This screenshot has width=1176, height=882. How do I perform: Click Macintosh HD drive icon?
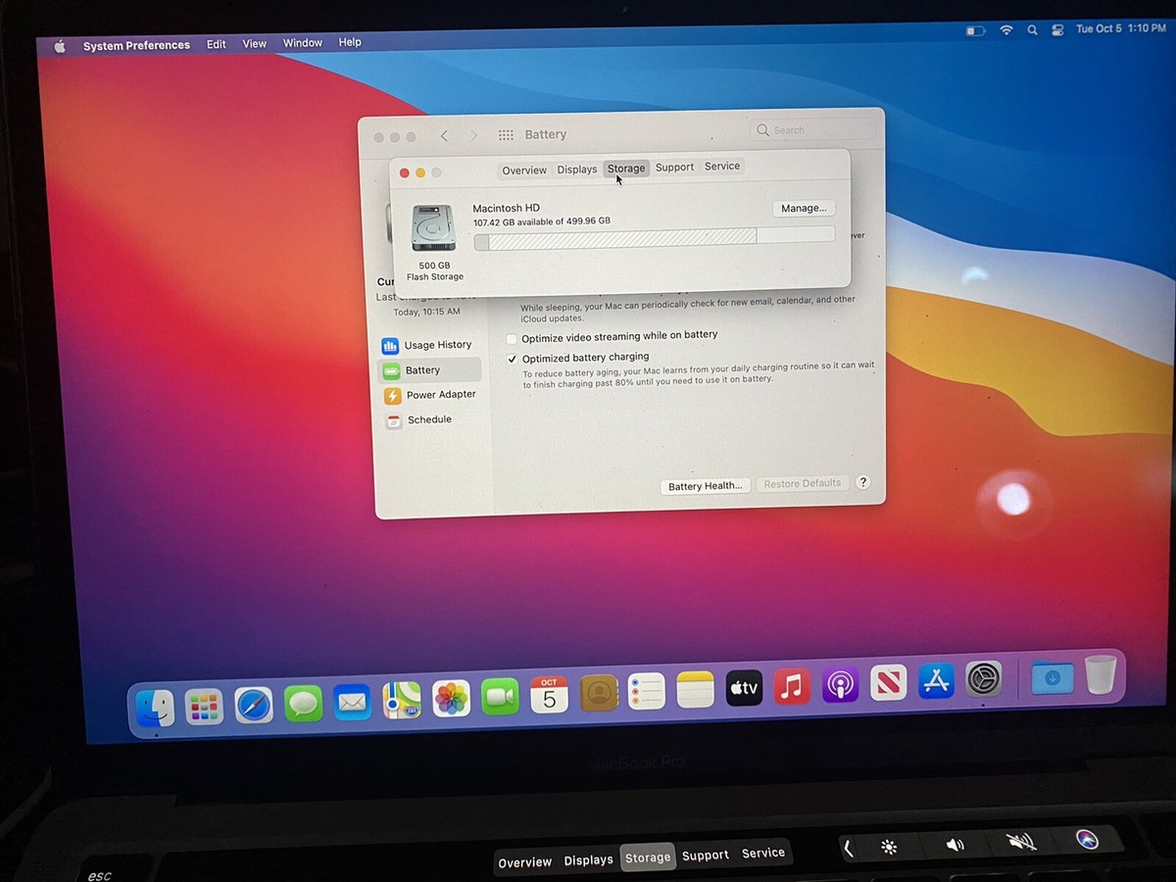pos(433,228)
